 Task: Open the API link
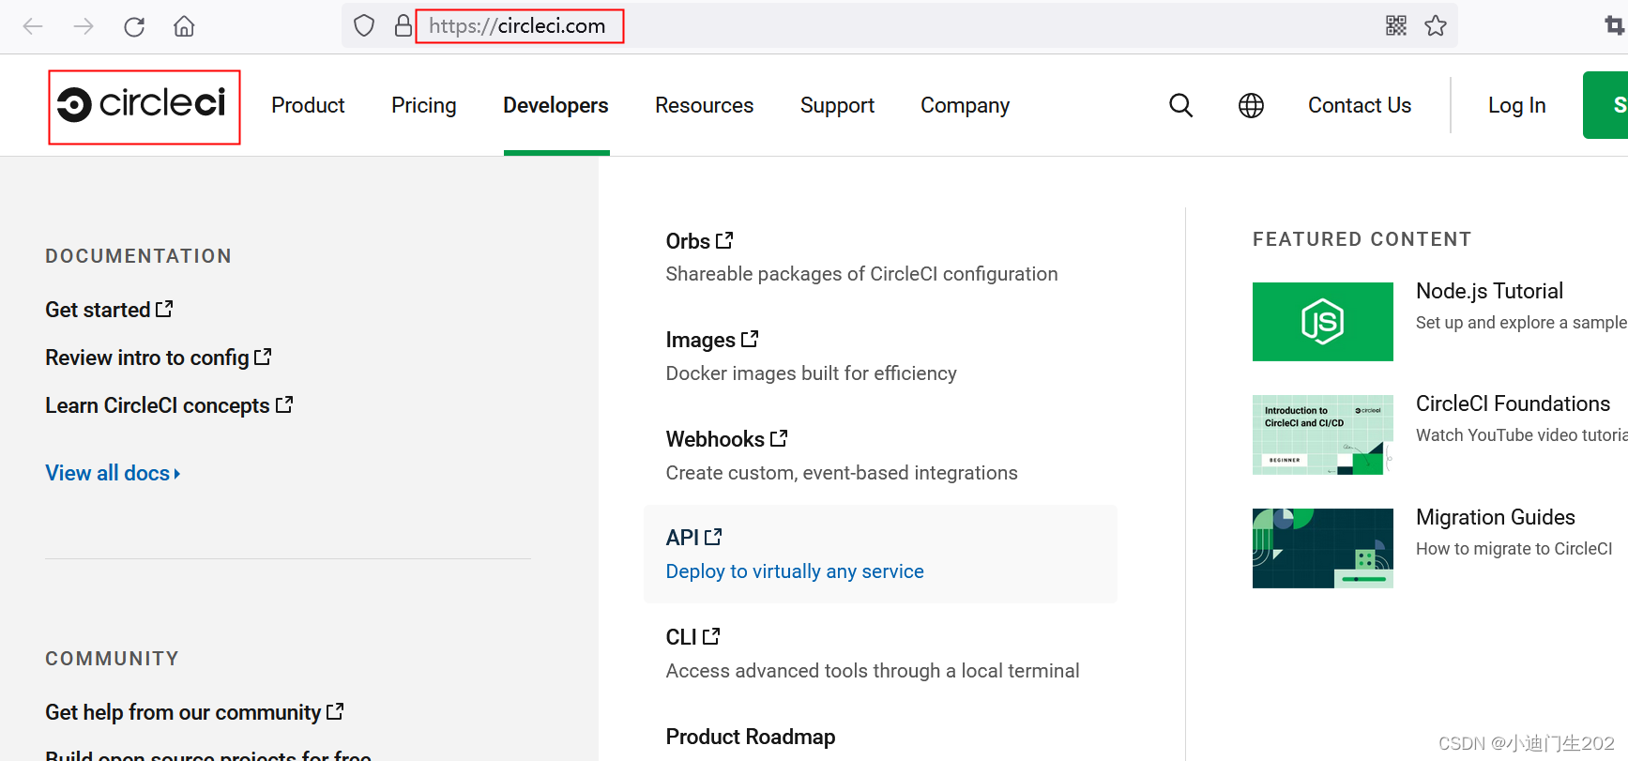(x=682, y=538)
